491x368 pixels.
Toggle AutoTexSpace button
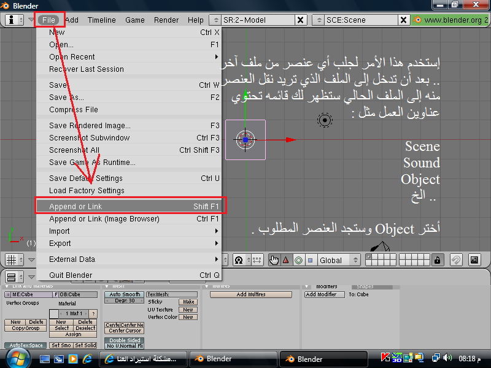coord(26,345)
